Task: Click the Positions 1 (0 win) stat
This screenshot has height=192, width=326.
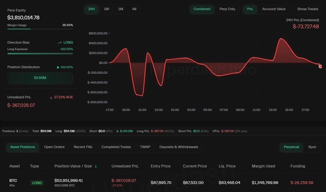Action: coord(15,131)
